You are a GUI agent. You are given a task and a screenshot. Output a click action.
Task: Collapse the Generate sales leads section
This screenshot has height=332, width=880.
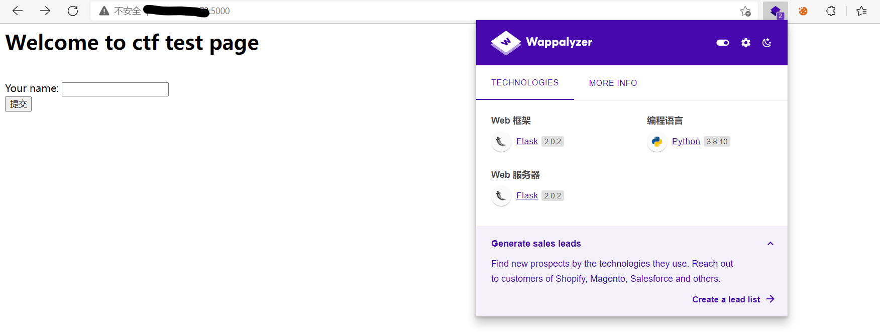coord(771,244)
